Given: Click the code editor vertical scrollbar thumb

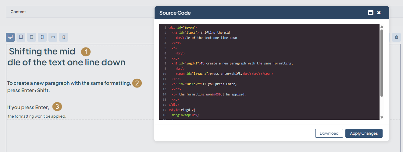Looking at the screenshot, I should pos(382,63).
